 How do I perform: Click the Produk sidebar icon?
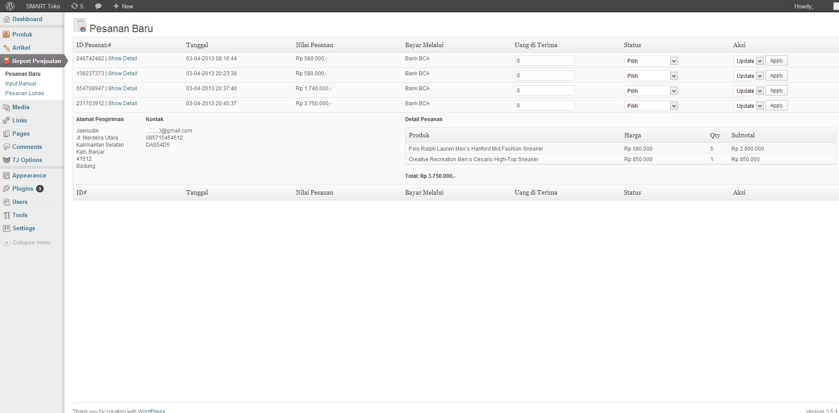[x=6, y=34]
